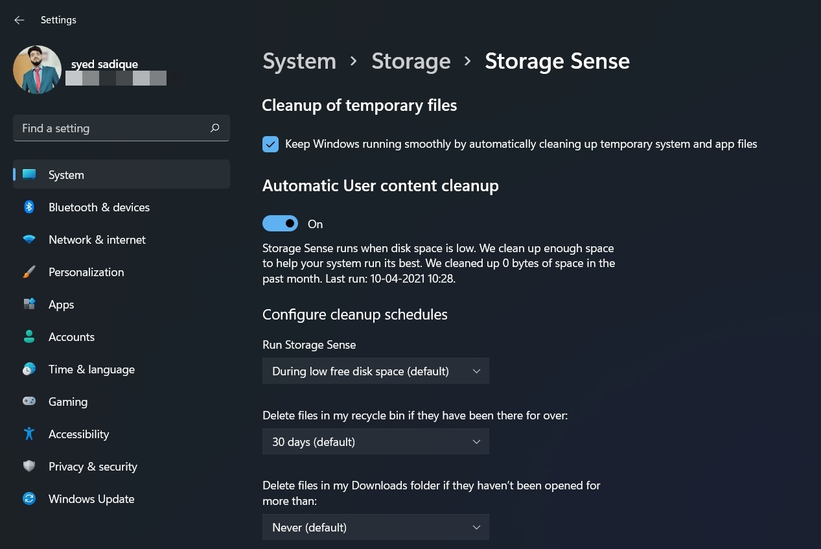This screenshot has width=821, height=549.
Task: Open Apps settings
Action: [61, 304]
